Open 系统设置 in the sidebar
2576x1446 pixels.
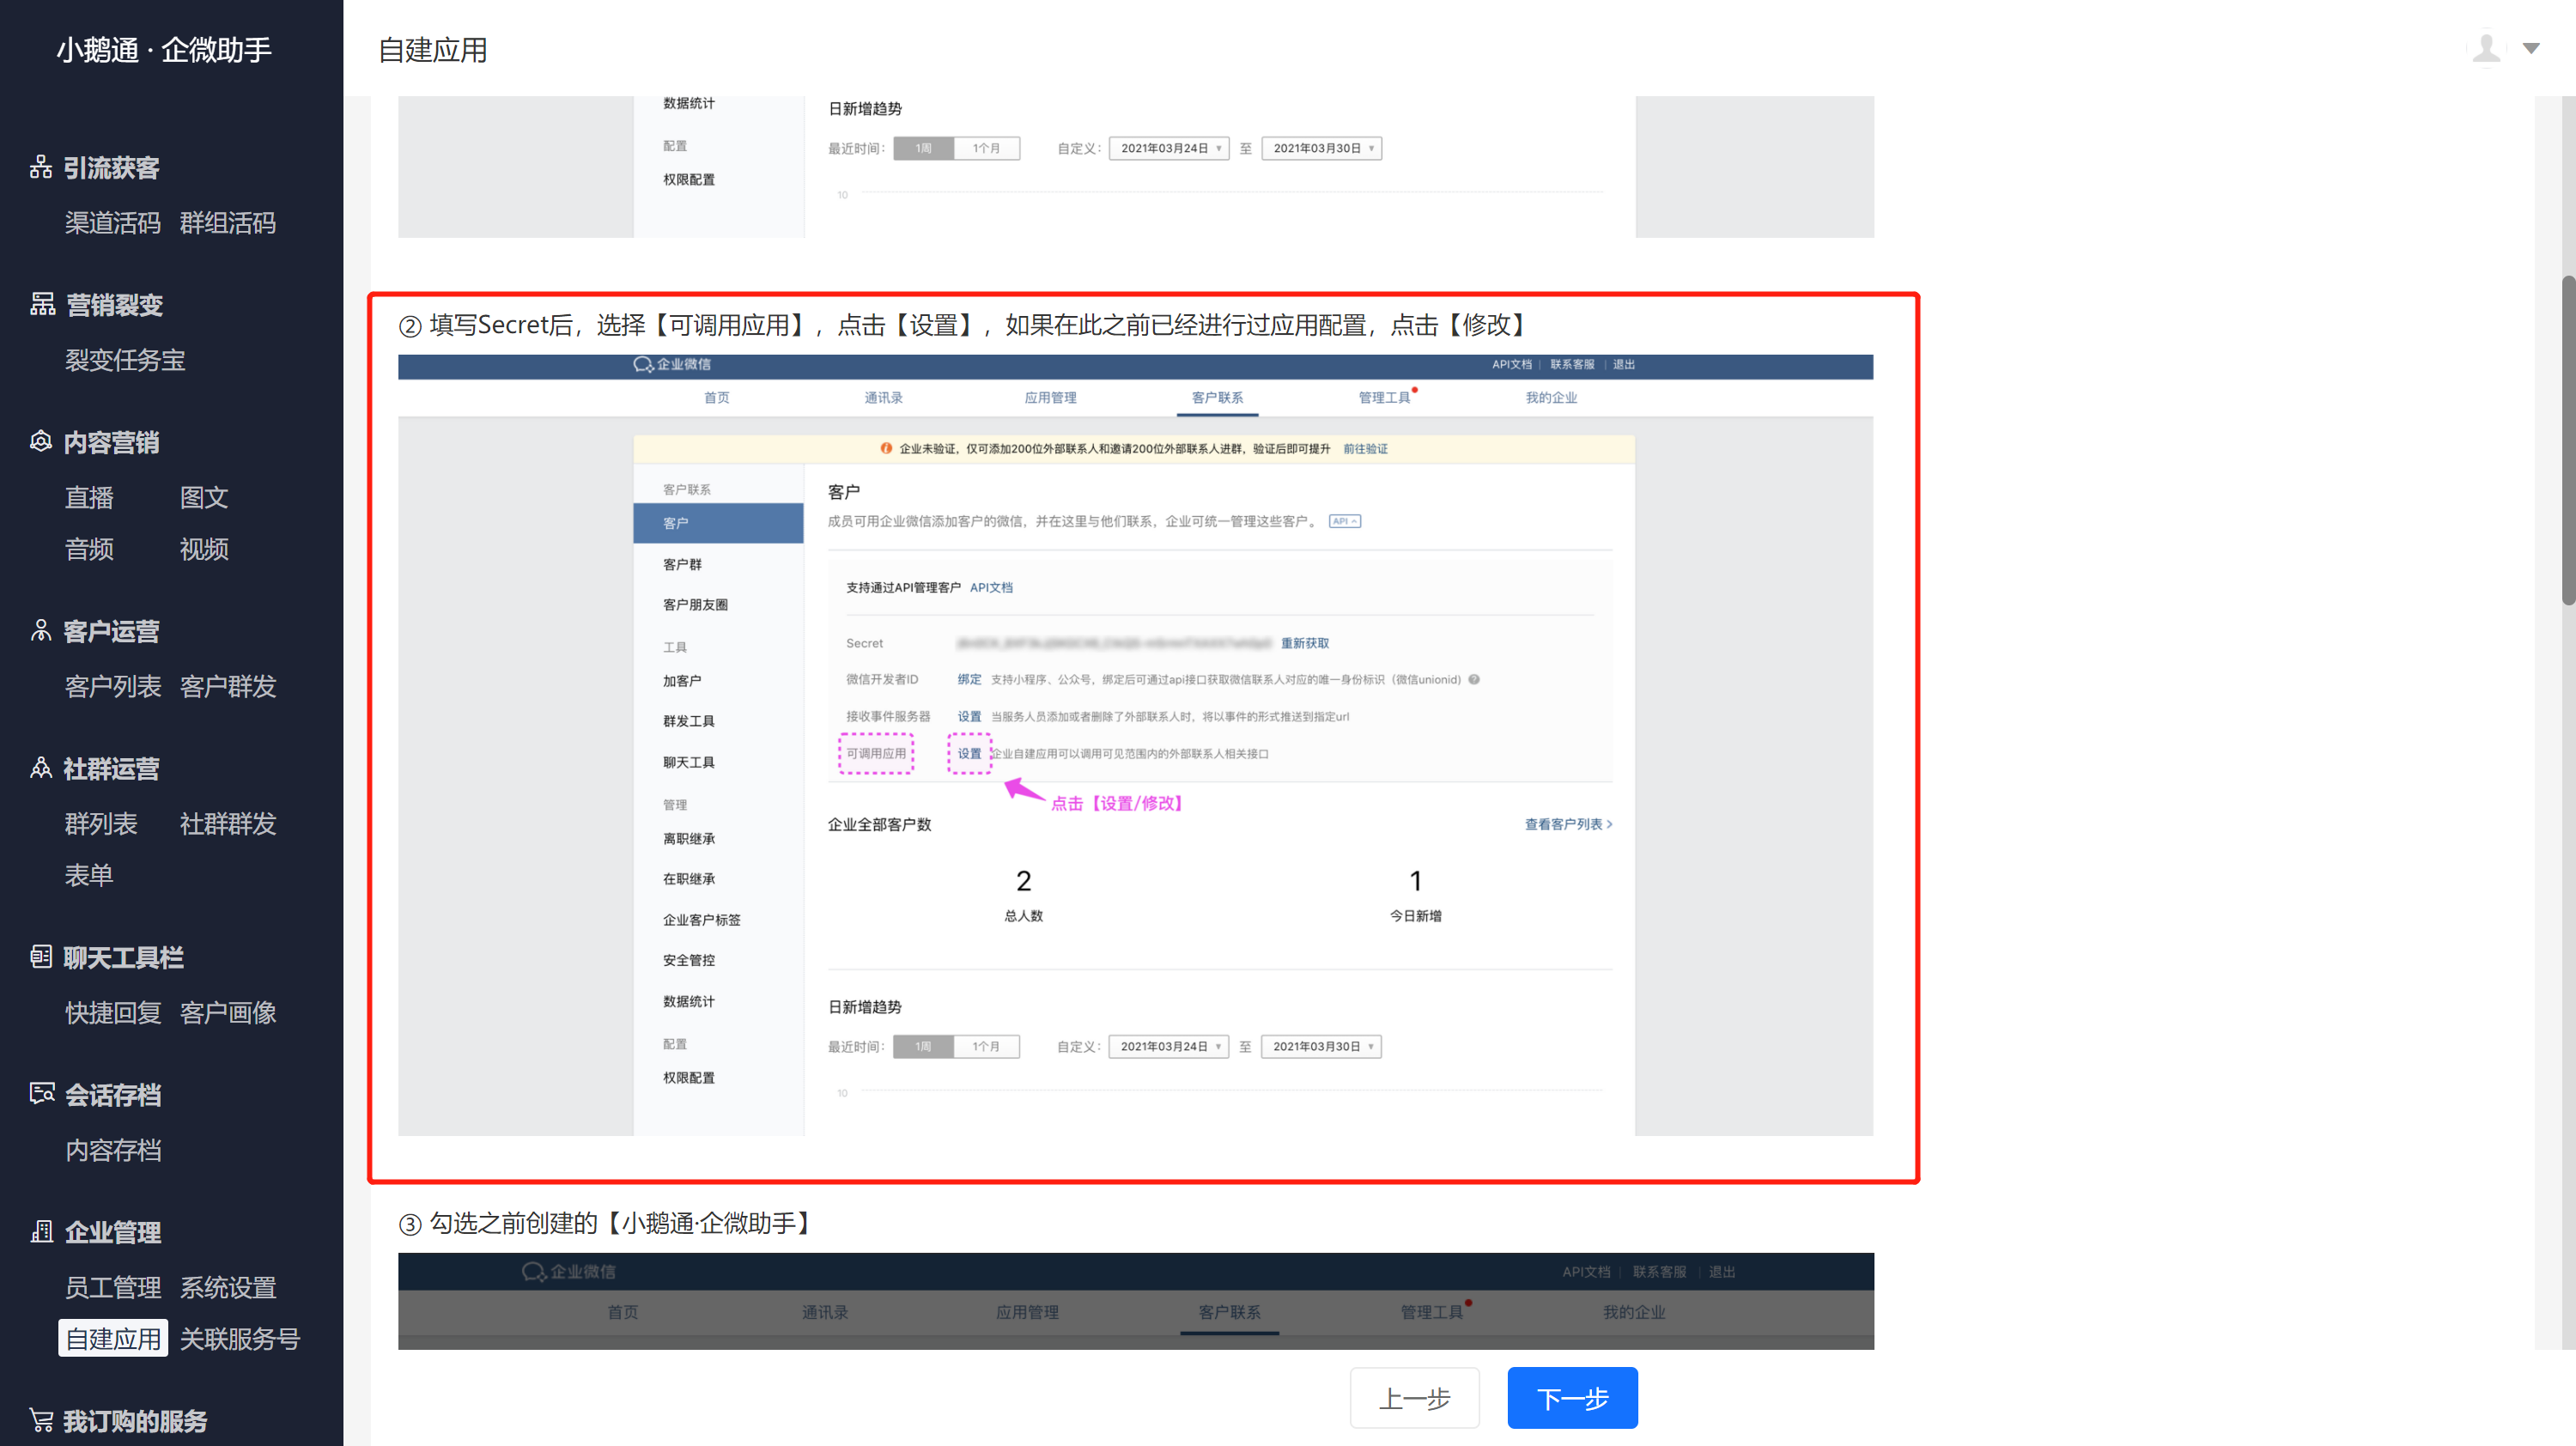pyautogui.click(x=228, y=1286)
